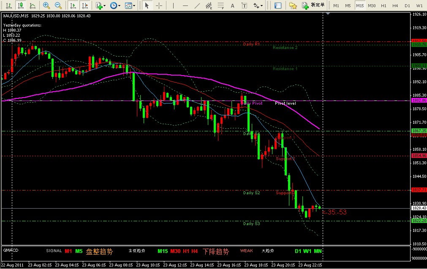Toggle candlestick chart mode
Viewport: 427px width, 269px height.
(20, 5)
